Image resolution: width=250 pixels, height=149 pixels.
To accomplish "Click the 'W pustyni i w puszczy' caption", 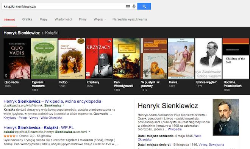I will pos(150,84).
